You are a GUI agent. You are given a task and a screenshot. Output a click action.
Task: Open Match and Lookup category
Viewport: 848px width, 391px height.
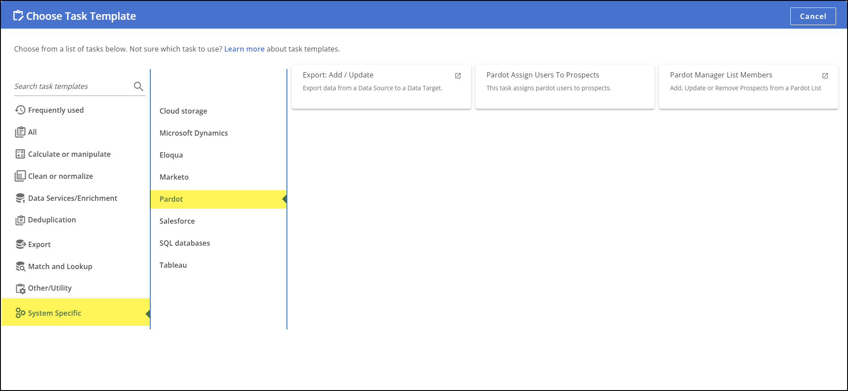[60, 266]
